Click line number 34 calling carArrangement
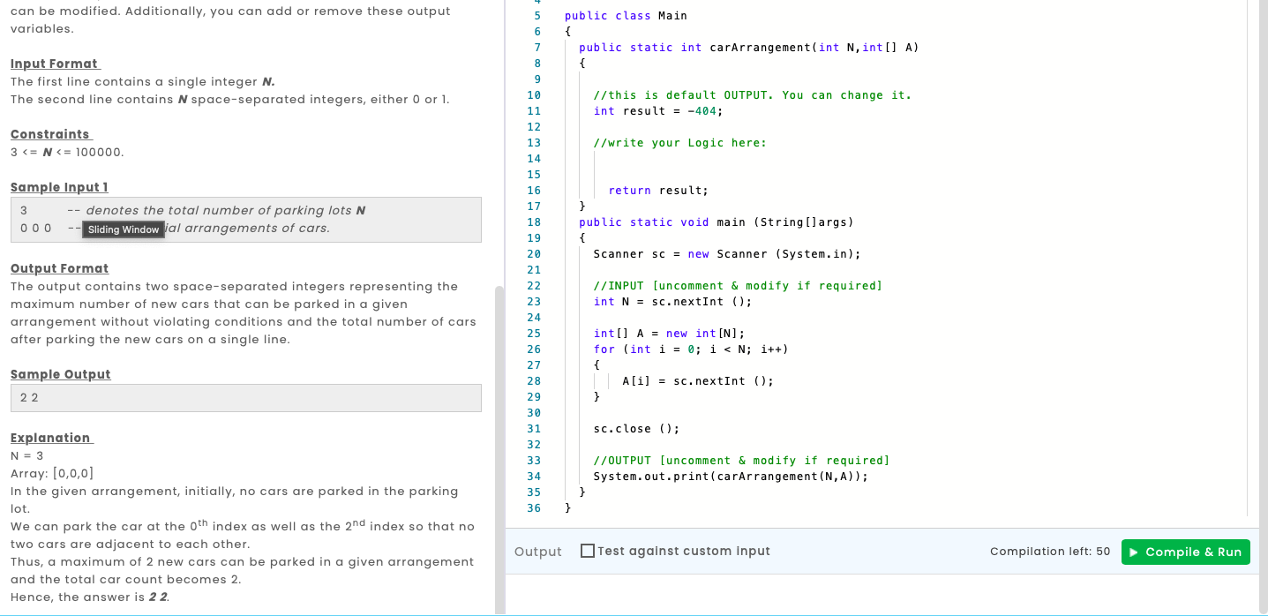 (x=534, y=476)
